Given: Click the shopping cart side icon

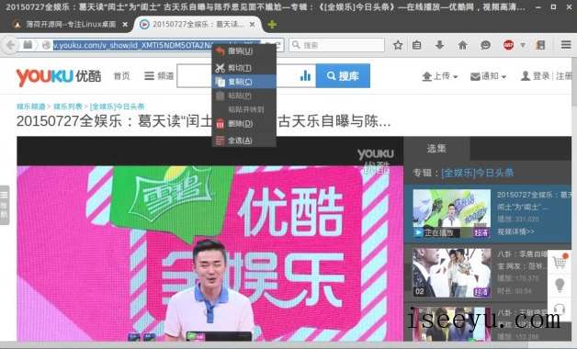Looking at the screenshot, I should 560,263.
